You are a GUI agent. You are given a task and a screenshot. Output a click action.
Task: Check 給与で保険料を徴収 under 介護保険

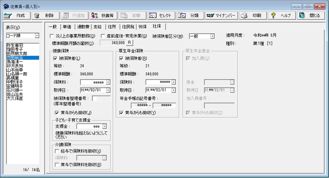(x=57, y=151)
